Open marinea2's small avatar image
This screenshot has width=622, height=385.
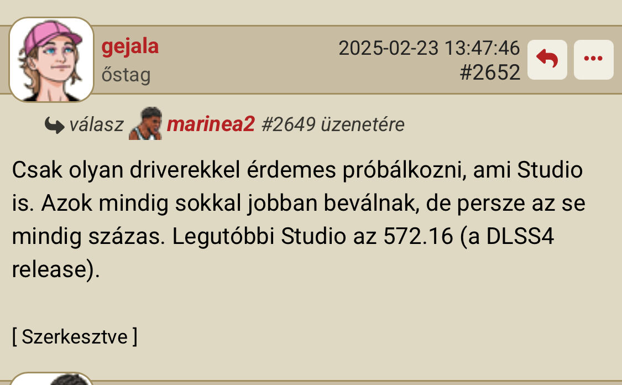point(145,123)
